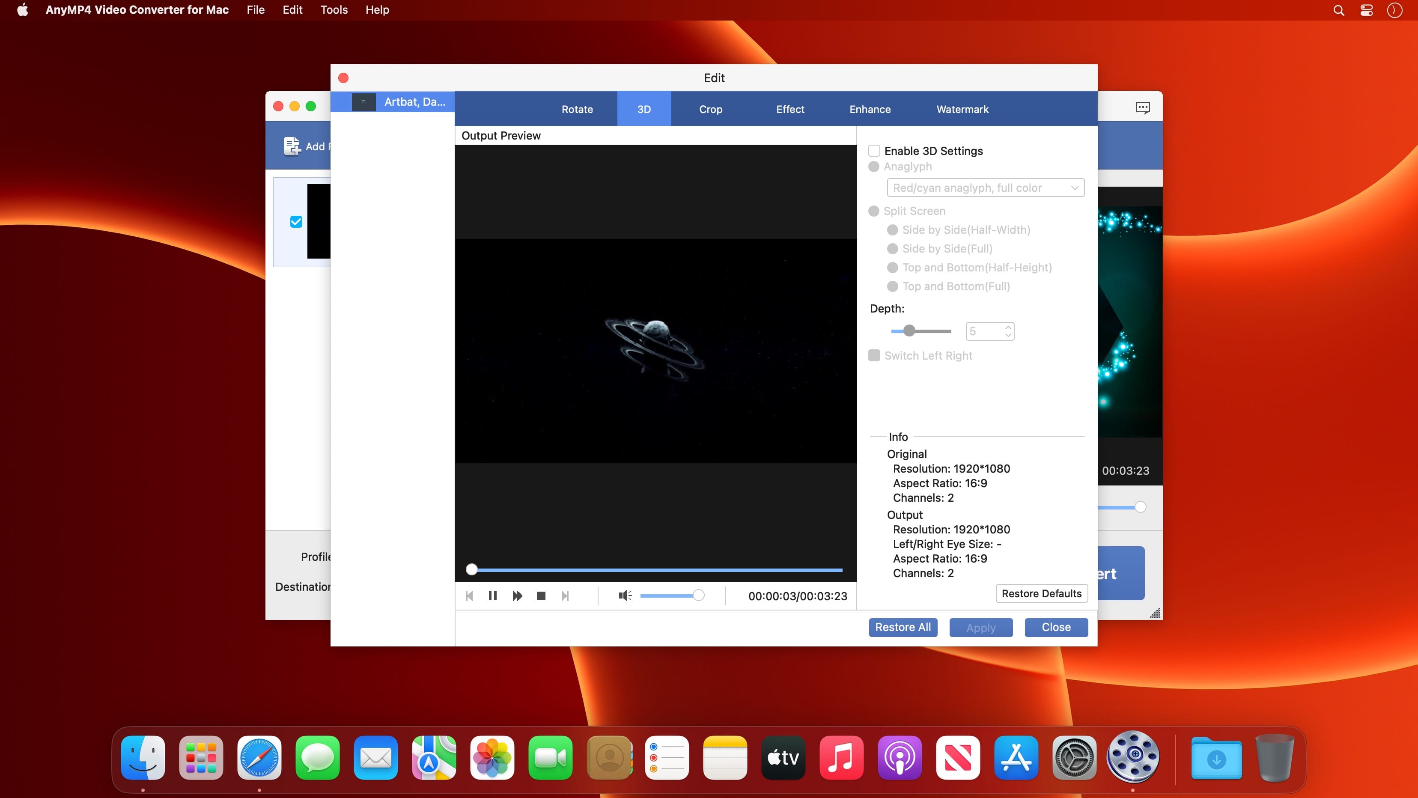1418x798 pixels.
Task: Switch to the Crop tab
Action: [711, 109]
